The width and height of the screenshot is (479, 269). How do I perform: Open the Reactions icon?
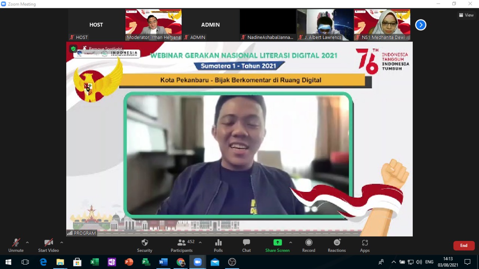(x=336, y=245)
